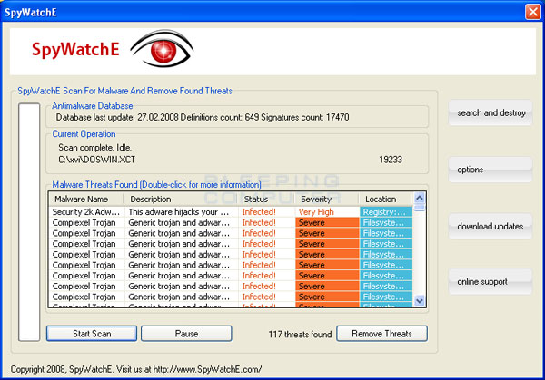
Task: Open online support
Action: [x=490, y=281]
